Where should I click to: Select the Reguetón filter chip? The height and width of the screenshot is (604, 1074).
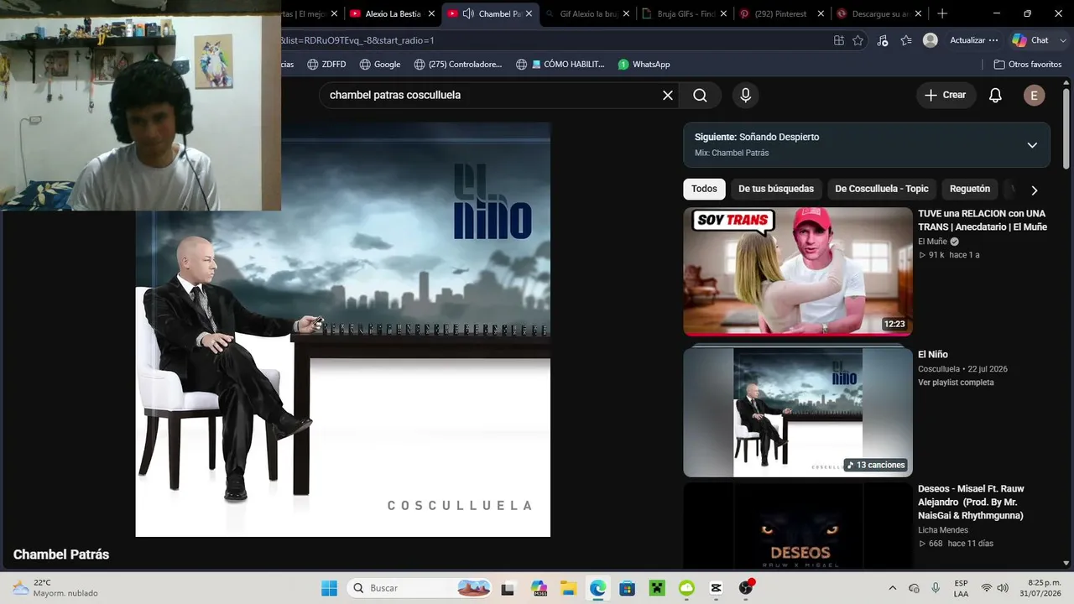970,189
